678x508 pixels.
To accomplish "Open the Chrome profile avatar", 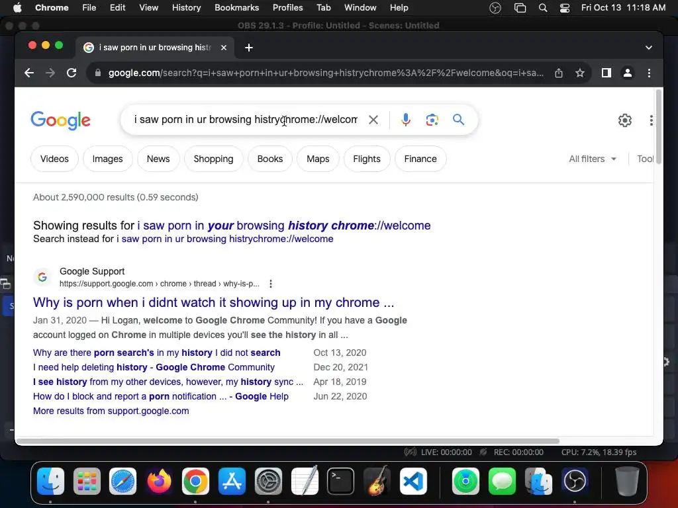I will pyautogui.click(x=628, y=73).
